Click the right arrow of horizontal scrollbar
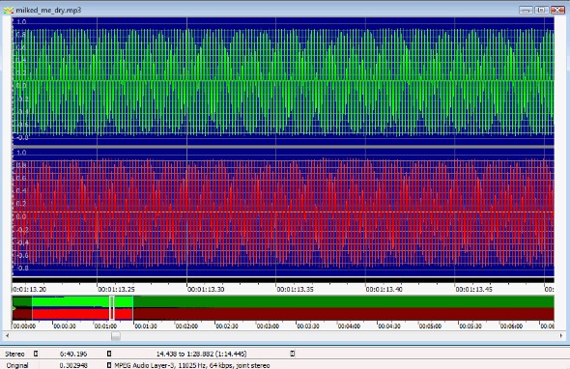 (x=561, y=336)
